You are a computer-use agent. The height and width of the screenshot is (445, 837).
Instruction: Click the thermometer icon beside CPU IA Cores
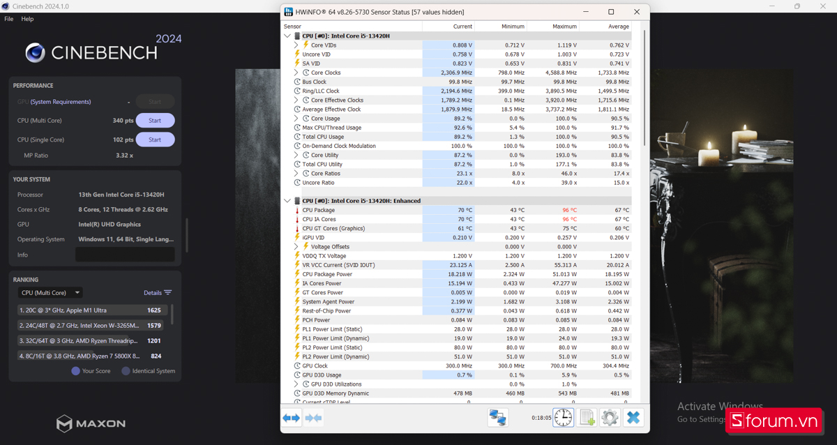pyautogui.click(x=297, y=219)
